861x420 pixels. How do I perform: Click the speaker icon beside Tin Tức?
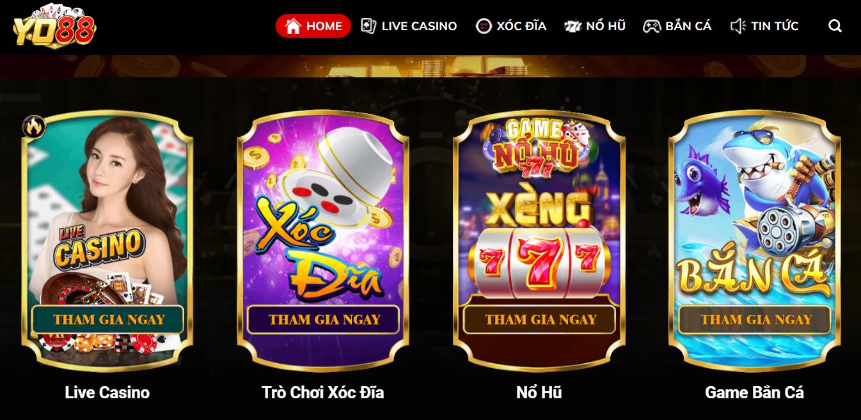738,26
